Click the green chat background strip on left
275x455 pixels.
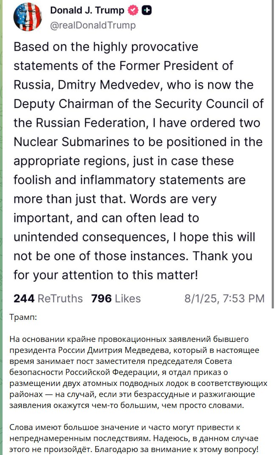1,227
